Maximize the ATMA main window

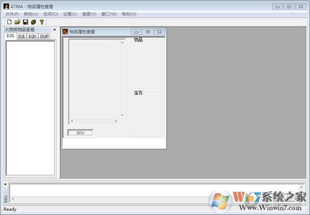pyautogui.click(x=289, y=7)
